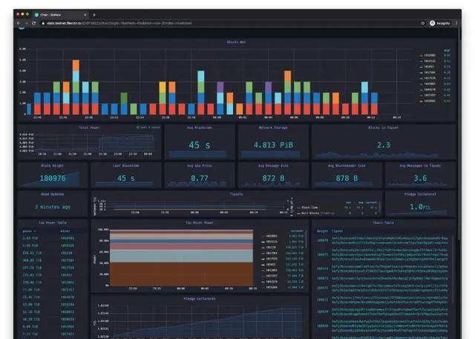475x339 pixels.
Task: Click the 3 minutes ago head updated text
Action: click(x=53, y=207)
